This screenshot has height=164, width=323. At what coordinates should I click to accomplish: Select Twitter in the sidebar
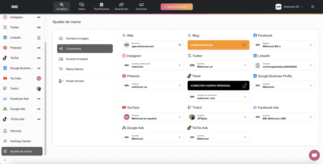pos(22,27)
